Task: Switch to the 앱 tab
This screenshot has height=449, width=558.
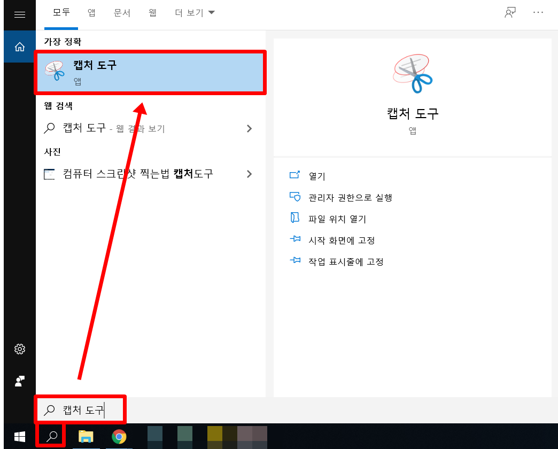Action: (91, 13)
